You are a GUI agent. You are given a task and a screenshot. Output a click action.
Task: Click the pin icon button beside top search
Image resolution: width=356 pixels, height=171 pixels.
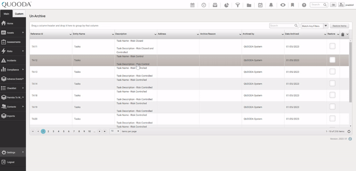333,5
